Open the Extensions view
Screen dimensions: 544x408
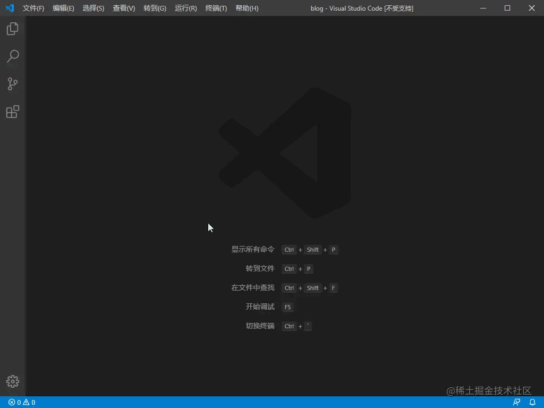click(12, 112)
